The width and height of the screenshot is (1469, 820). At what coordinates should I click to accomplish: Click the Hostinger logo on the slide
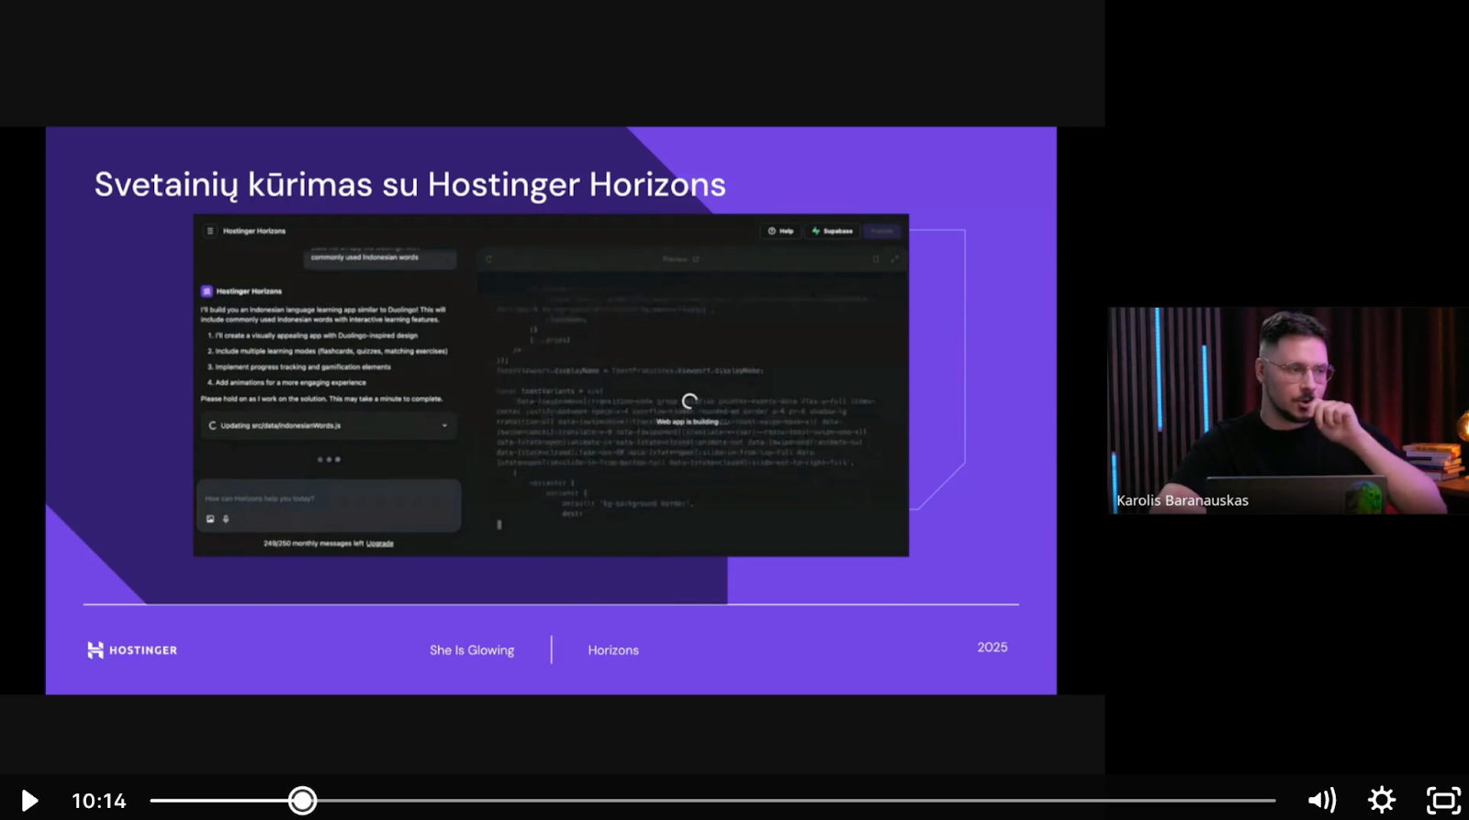pos(132,650)
